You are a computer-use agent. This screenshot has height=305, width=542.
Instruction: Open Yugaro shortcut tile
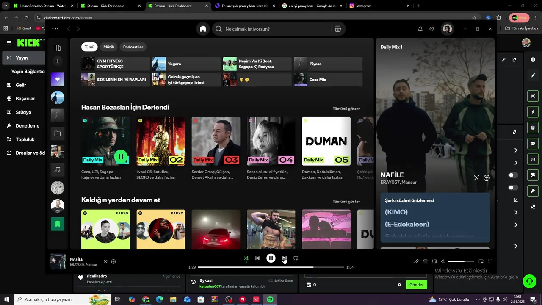coord(186,64)
